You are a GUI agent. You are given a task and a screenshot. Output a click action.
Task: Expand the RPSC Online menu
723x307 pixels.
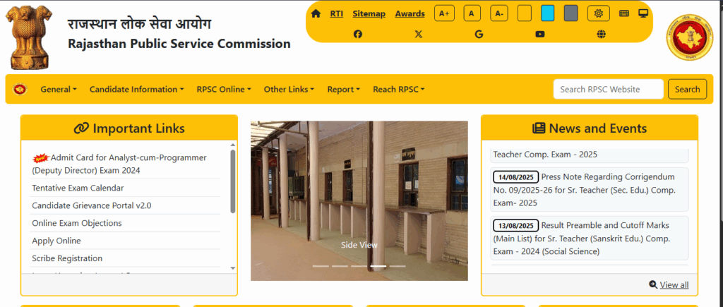tap(224, 89)
